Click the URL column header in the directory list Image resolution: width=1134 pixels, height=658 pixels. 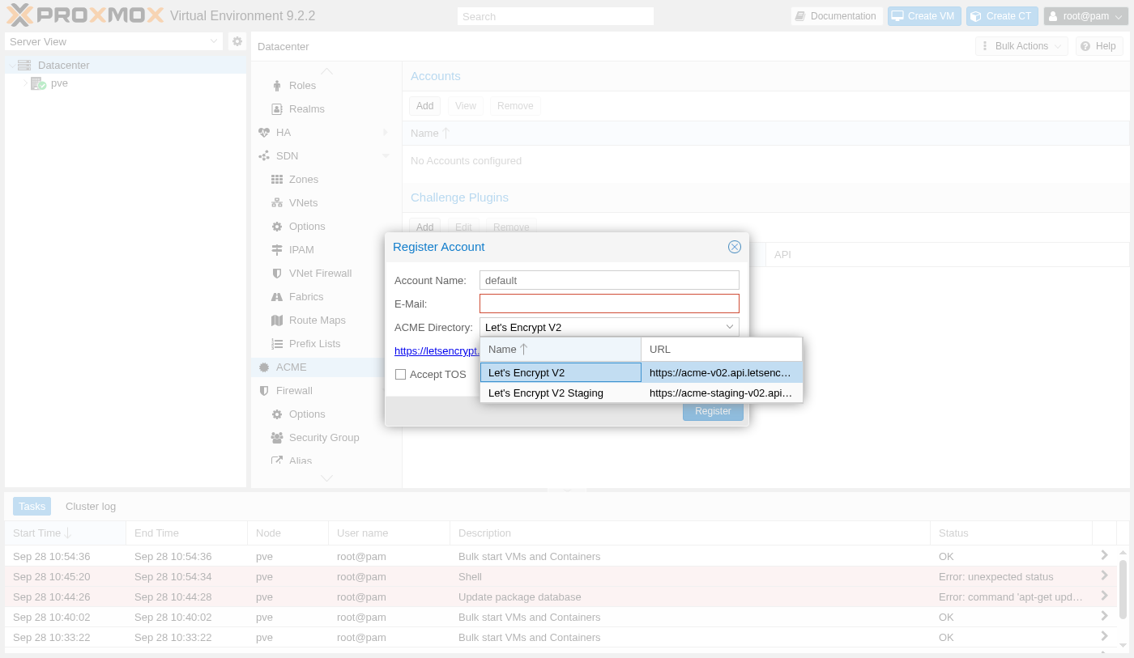722,350
